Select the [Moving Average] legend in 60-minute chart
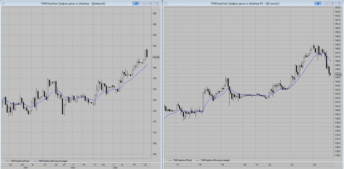The height and width of the screenshot is (169, 344). pyautogui.click(x=213, y=160)
